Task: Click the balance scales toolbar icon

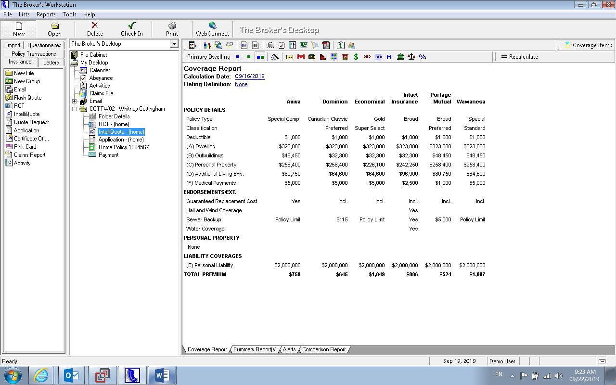Action: 411,57
